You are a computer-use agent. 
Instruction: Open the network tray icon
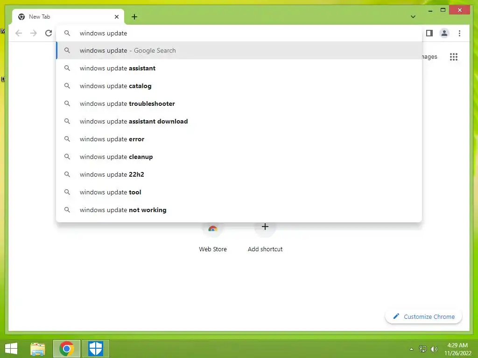coord(423,349)
